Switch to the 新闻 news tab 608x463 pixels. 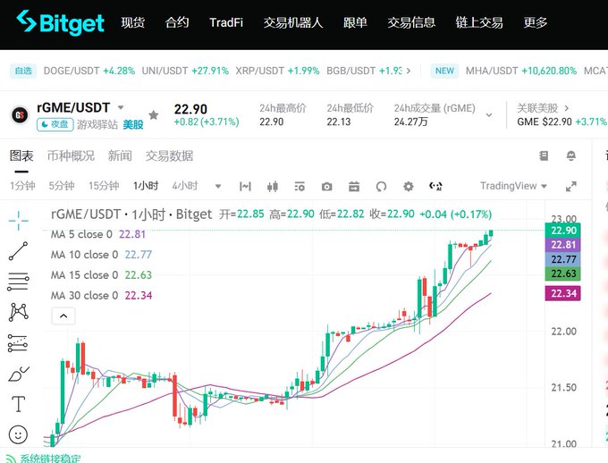click(120, 156)
